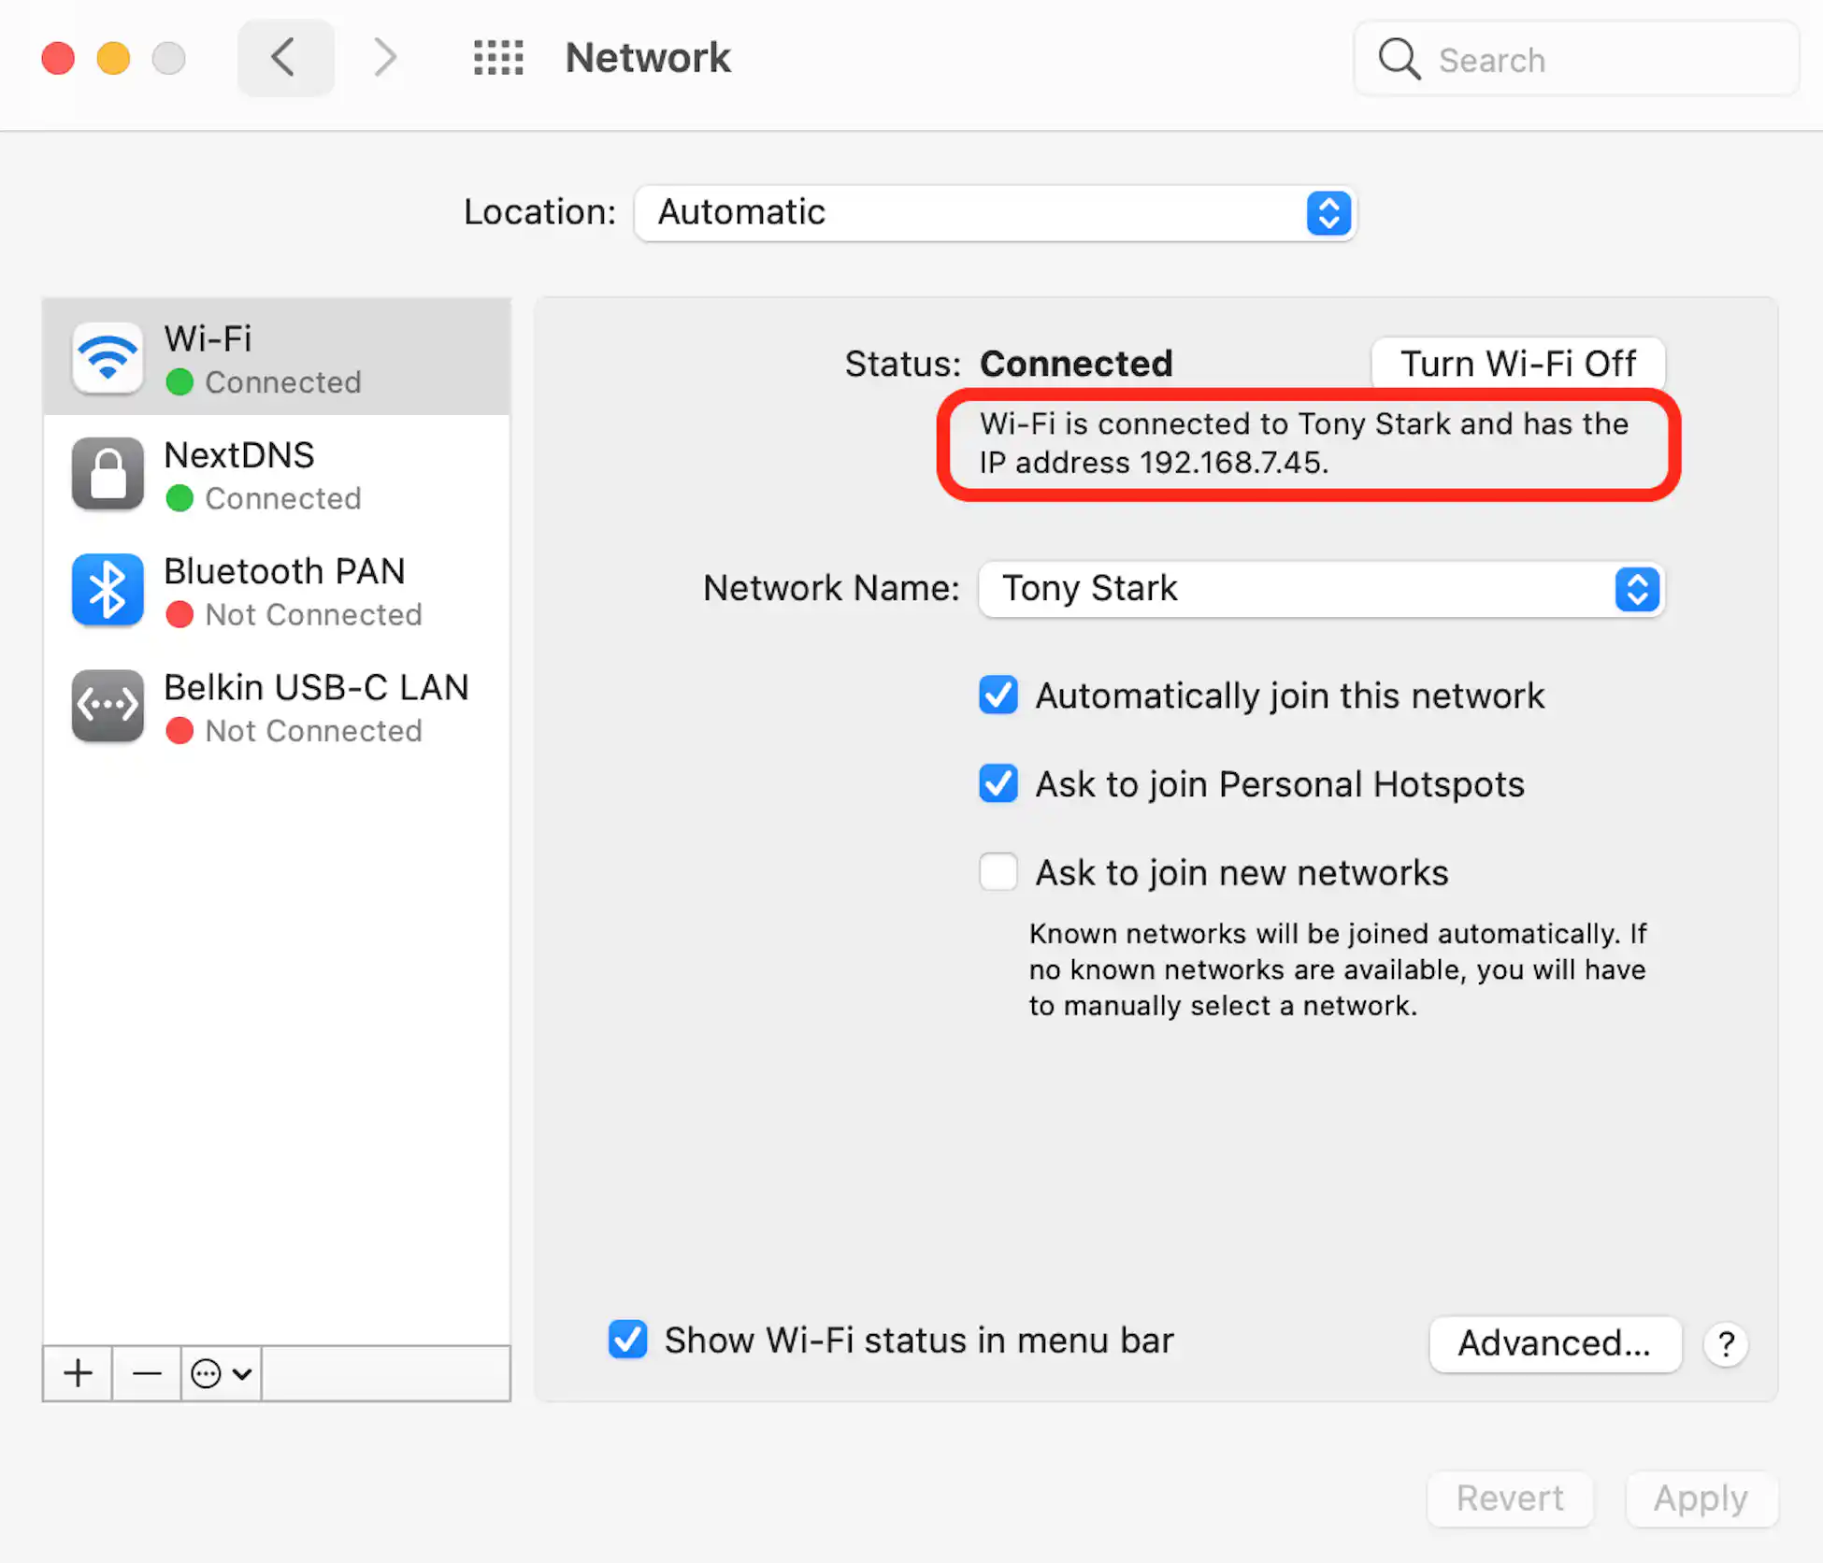Select the NextDNS lock icon
Viewport: 1823px width, 1563px height.
(108, 474)
